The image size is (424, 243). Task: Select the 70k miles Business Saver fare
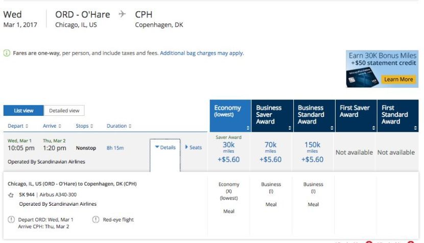coord(271,152)
